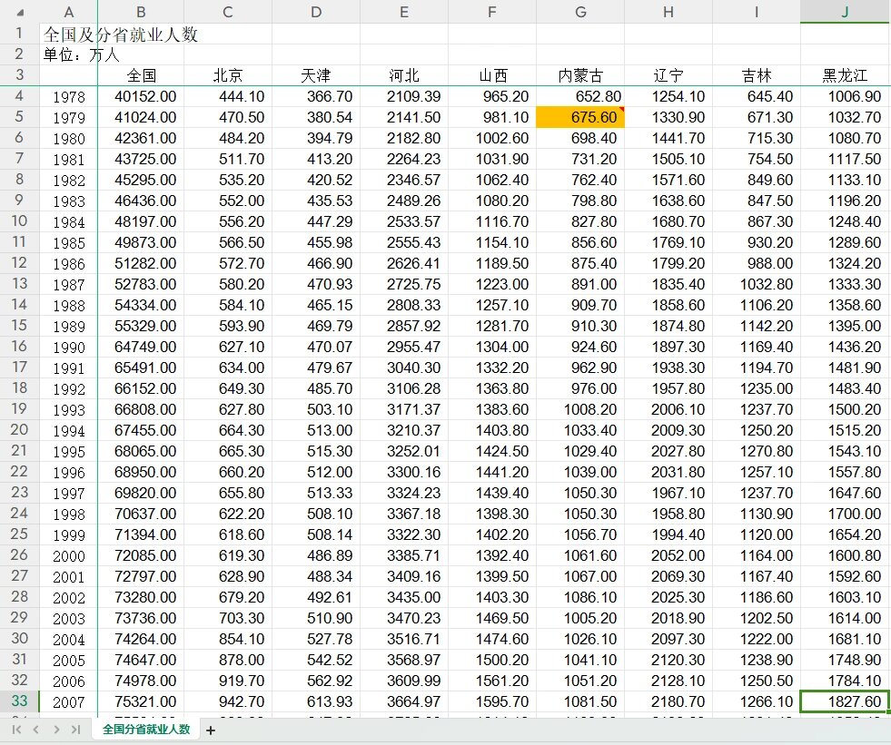The image size is (891, 745).
Task: Click the 山西 heading cell
Action: 492,75
